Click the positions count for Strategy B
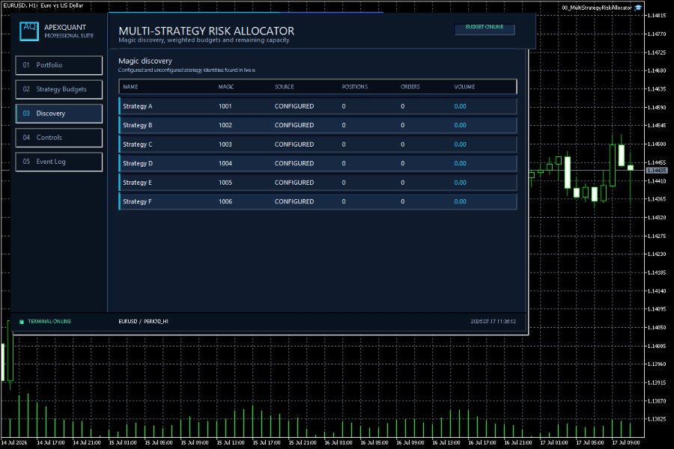The image size is (674, 449). coord(344,125)
